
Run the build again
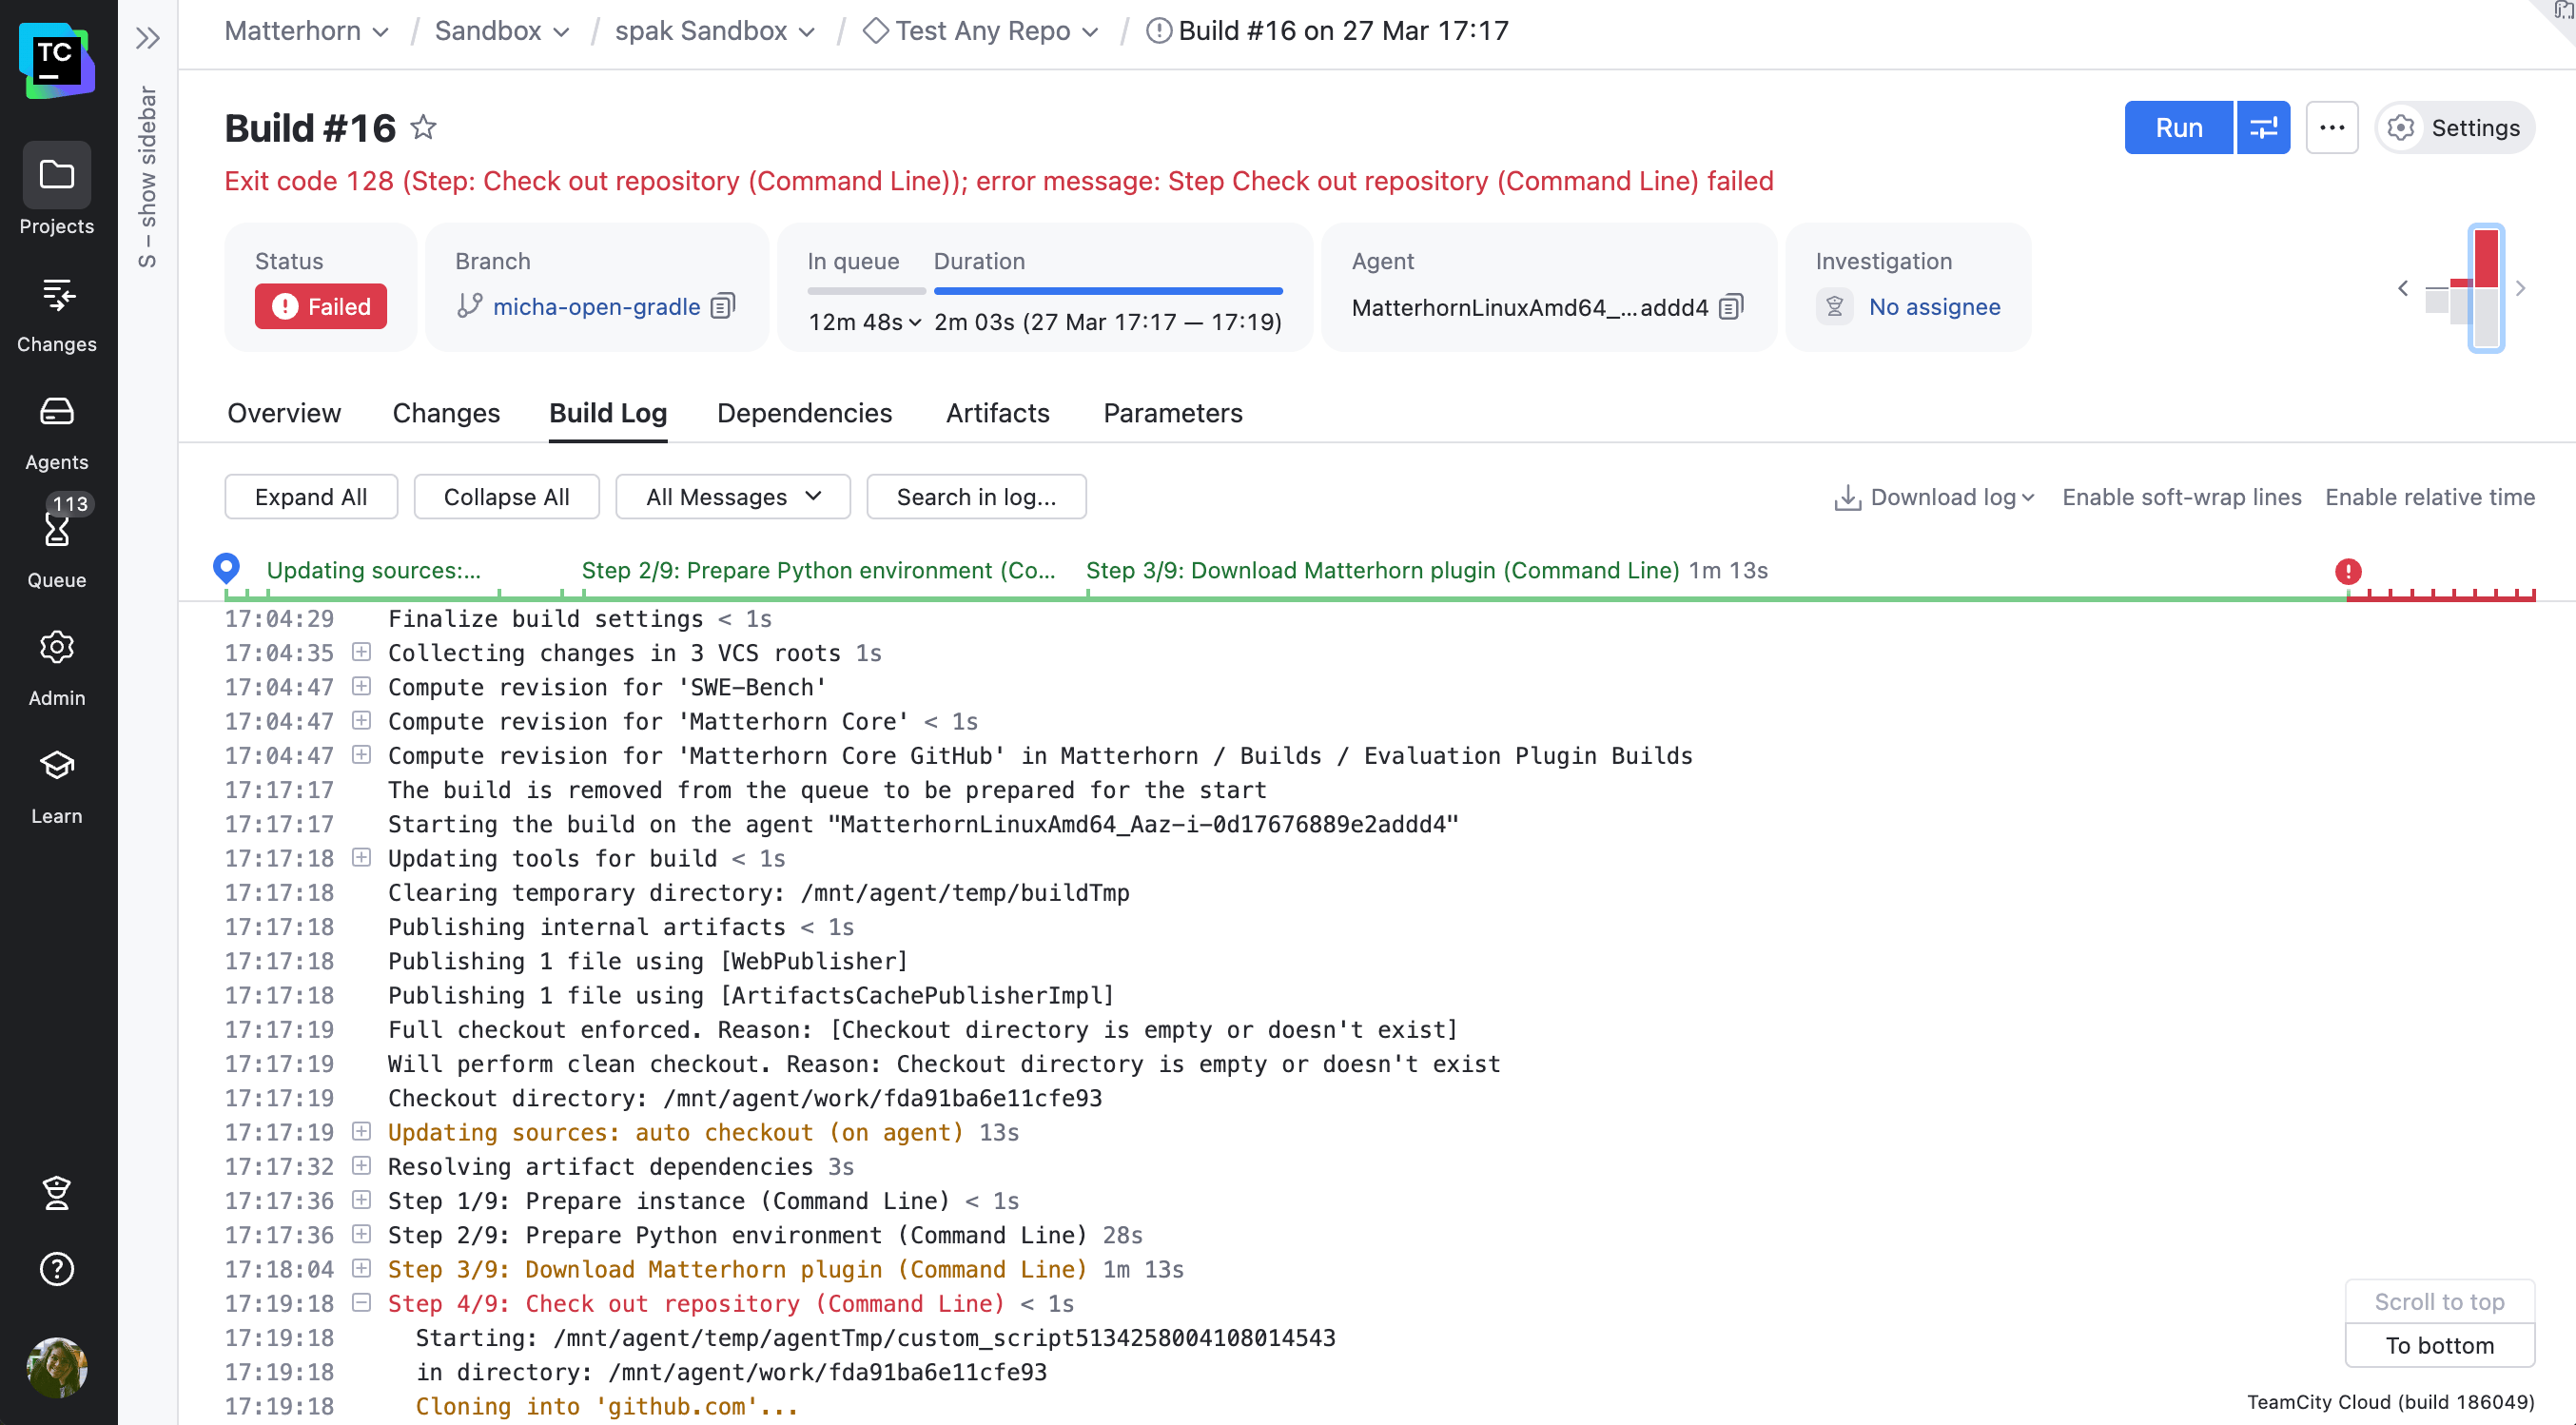(x=2178, y=127)
